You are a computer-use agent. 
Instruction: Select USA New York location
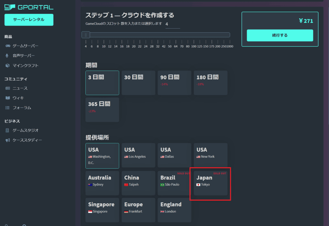(x=210, y=155)
